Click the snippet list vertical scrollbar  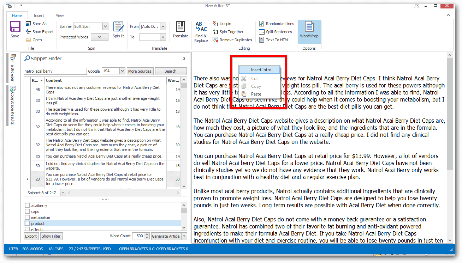tap(184, 133)
